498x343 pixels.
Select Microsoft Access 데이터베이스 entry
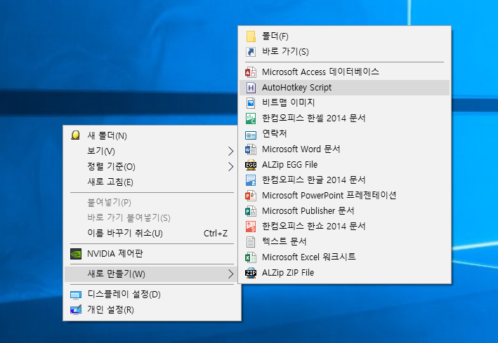(344, 72)
